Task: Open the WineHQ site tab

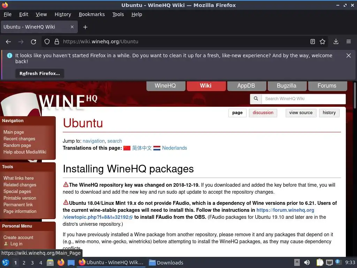Action: 165,86
